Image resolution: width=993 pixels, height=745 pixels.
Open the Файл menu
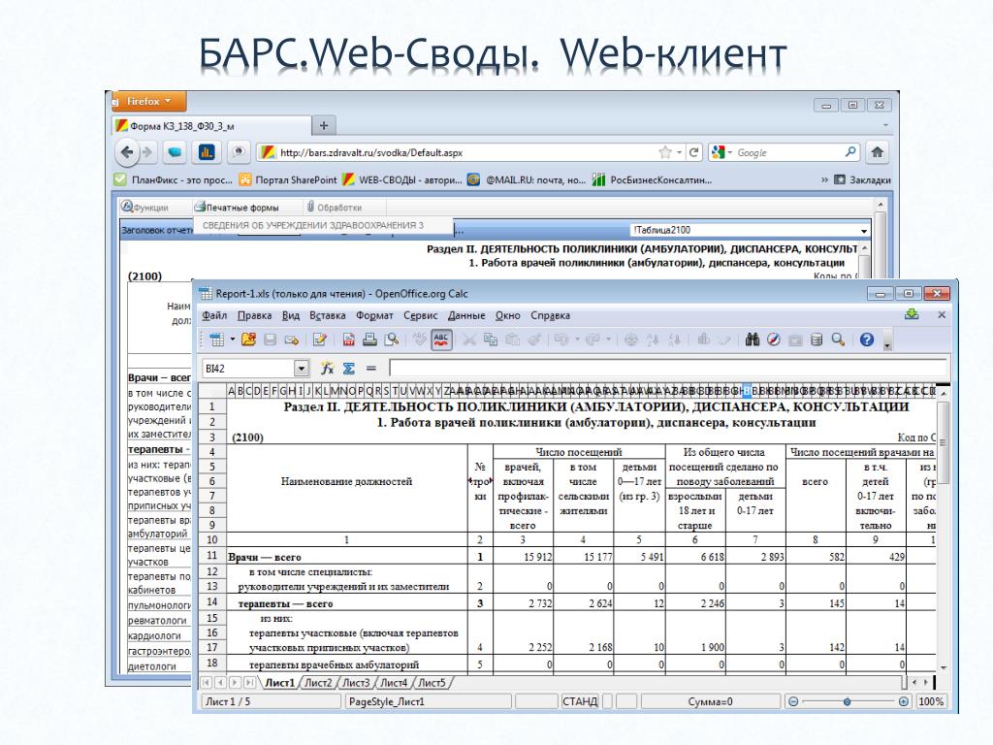tap(214, 315)
